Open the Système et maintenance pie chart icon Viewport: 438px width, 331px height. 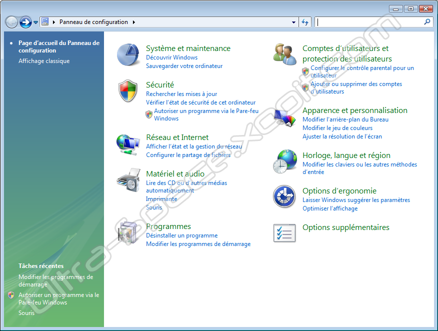(128, 54)
